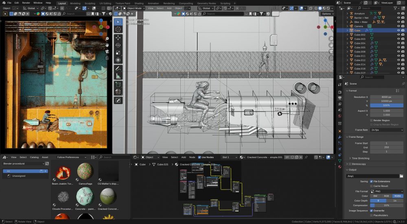The height and width of the screenshot is (224, 407).
Task: Toggle the Use Nodes checkbox
Action: pos(199,157)
